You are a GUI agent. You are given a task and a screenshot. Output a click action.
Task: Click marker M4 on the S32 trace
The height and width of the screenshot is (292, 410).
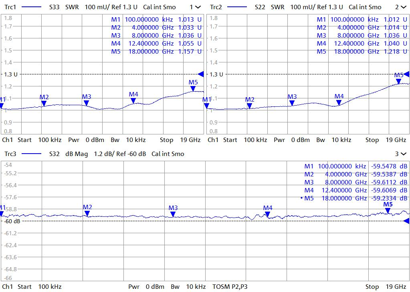click(x=268, y=214)
